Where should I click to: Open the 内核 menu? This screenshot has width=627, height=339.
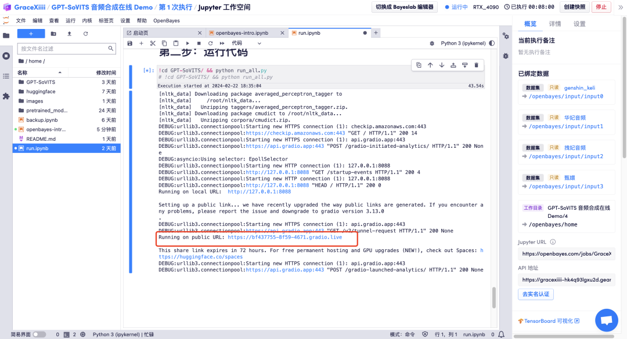[87, 21]
